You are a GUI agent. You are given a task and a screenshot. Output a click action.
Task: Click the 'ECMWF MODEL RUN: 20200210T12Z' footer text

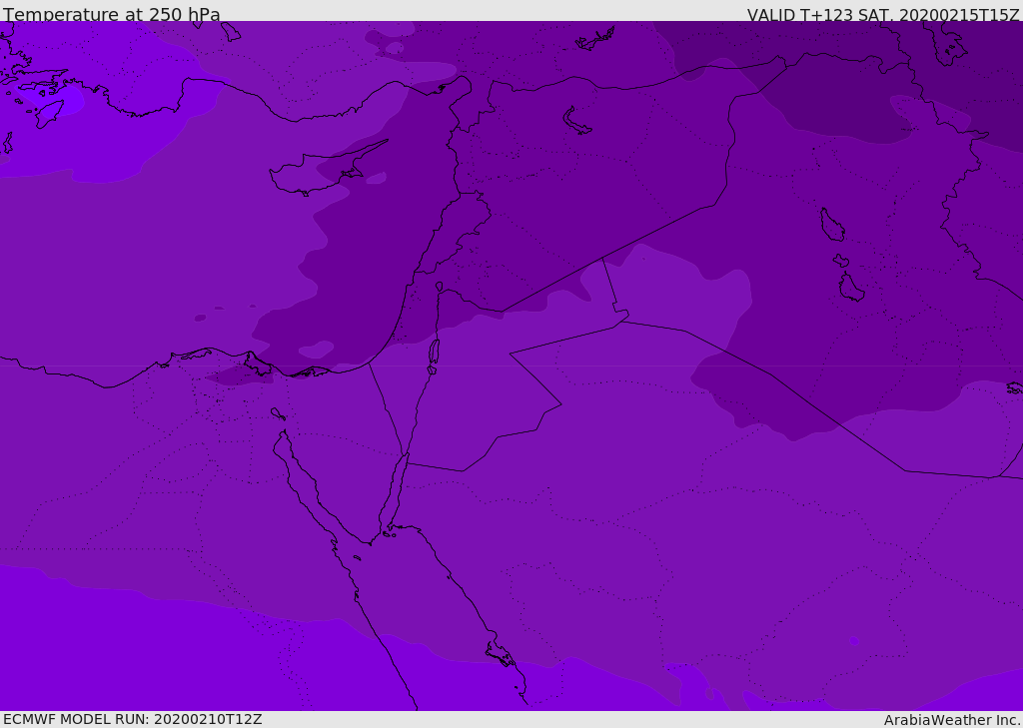click(133, 719)
